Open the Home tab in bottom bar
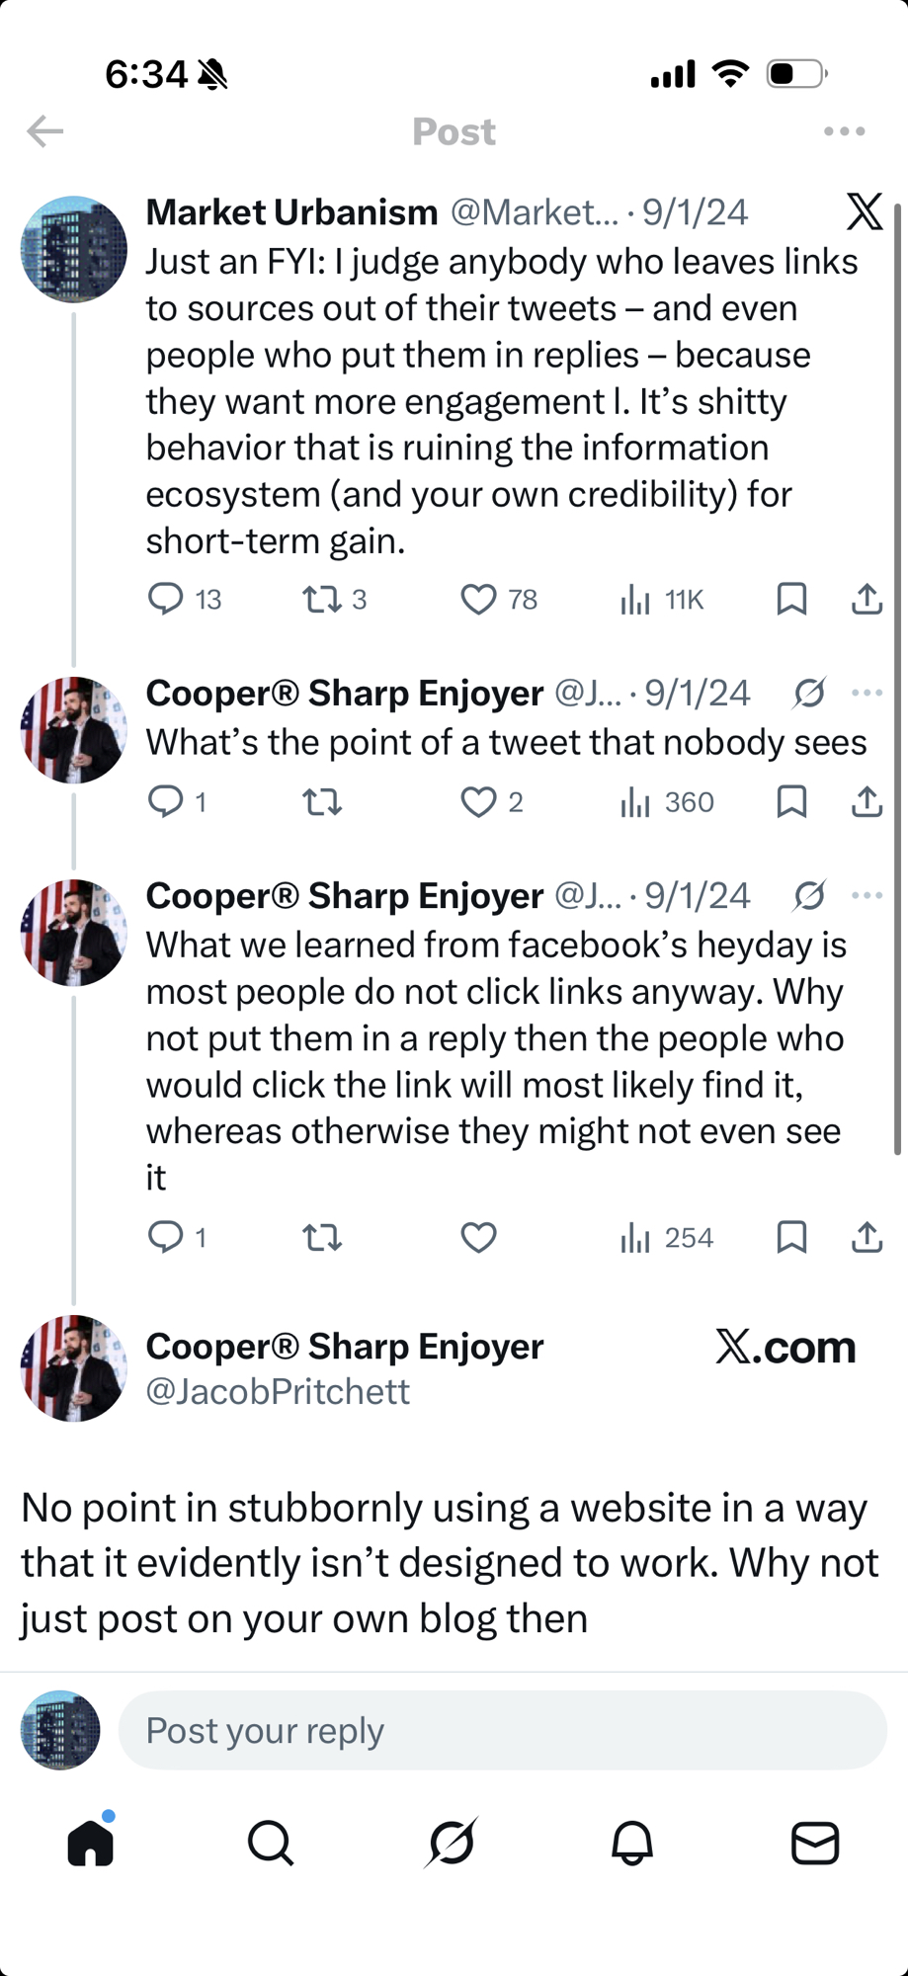The height and width of the screenshot is (1976, 908). (x=91, y=1843)
